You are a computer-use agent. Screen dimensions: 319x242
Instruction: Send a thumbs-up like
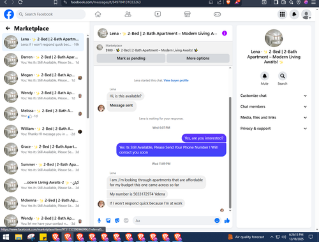click(x=227, y=220)
